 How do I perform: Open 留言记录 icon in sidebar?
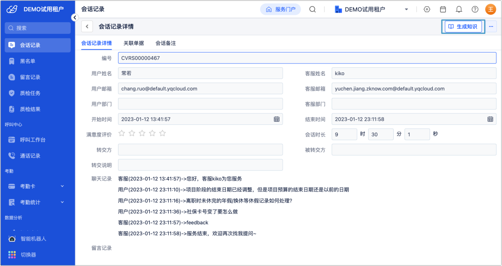click(12, 77)
